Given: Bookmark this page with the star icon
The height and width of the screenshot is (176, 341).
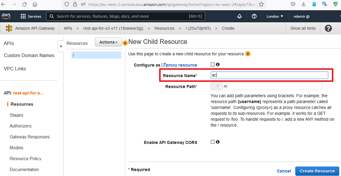Looking at the screenshot, I should [x=261, y=4].
